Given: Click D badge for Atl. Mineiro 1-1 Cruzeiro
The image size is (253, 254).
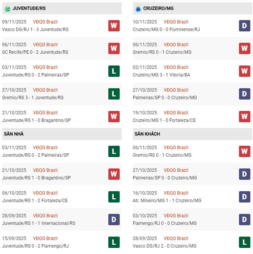Looking at the screenshot, I should 244,197.
